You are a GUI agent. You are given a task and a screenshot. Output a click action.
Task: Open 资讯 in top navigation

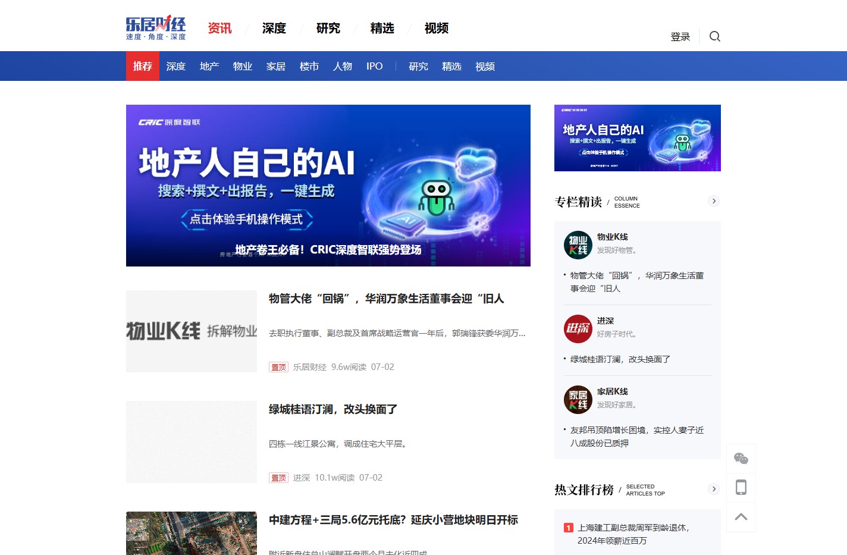(220, 28)
